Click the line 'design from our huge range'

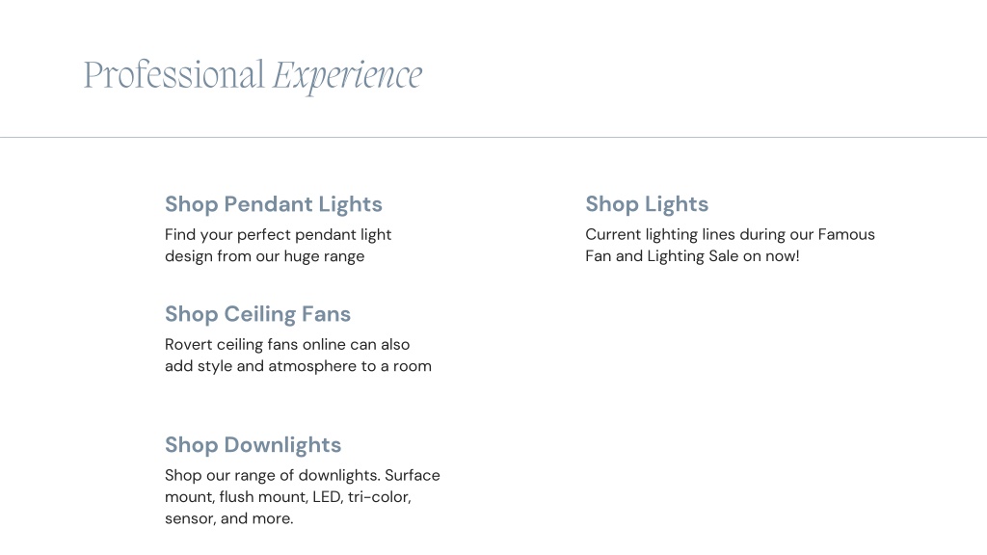click(x=264, y=256)
